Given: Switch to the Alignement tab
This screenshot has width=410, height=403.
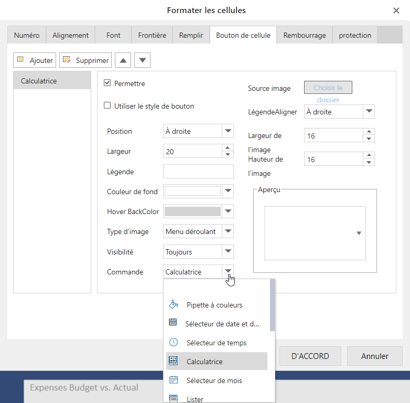Looking at the screenshot, I should coord(70,35).
